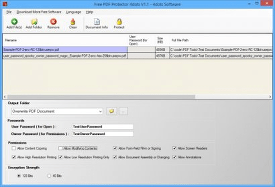Image resolution: width=275 pixels, height=187 pixels.
Task: Click the Clear toolbar icon
Action: coord(73,22)
